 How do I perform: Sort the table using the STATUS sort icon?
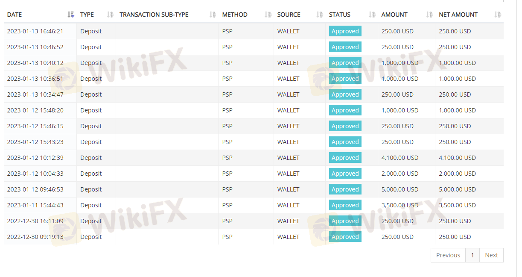[372, 15]
